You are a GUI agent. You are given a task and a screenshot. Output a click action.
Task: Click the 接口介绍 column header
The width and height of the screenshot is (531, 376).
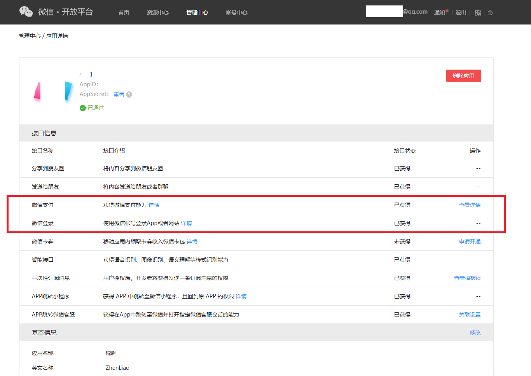114,150
